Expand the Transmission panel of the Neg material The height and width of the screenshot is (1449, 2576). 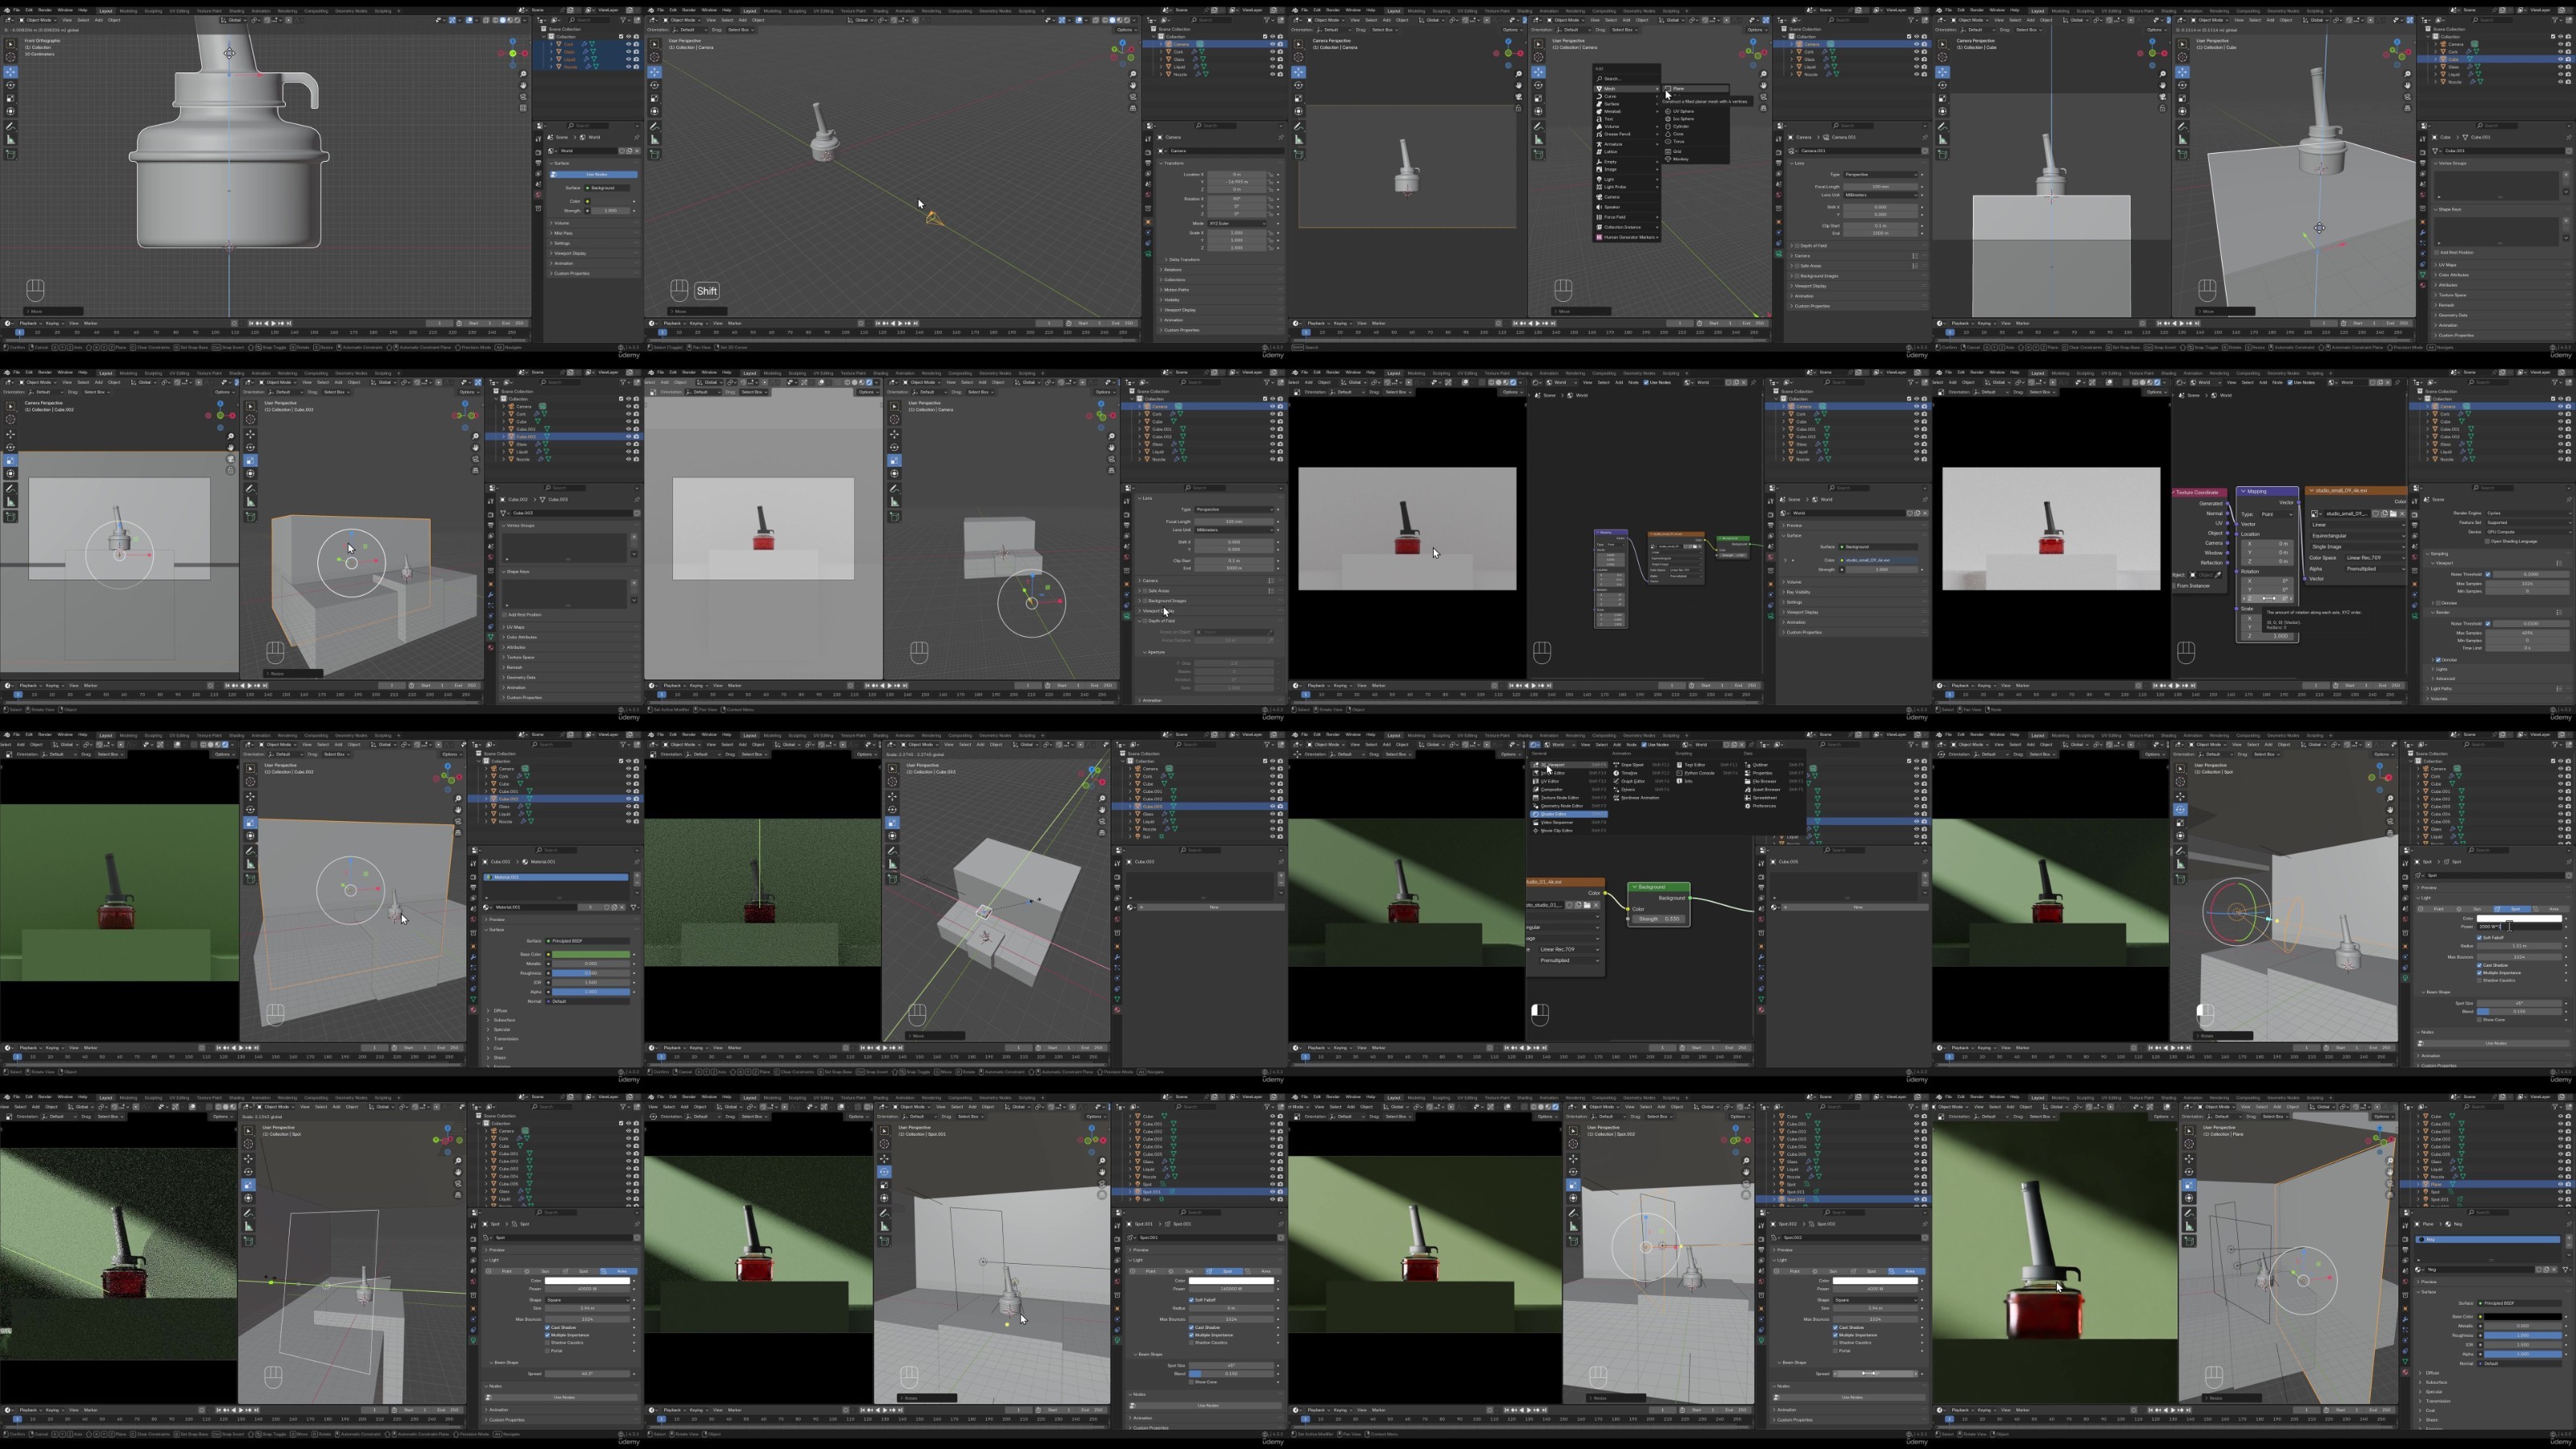(2421, 1402)
